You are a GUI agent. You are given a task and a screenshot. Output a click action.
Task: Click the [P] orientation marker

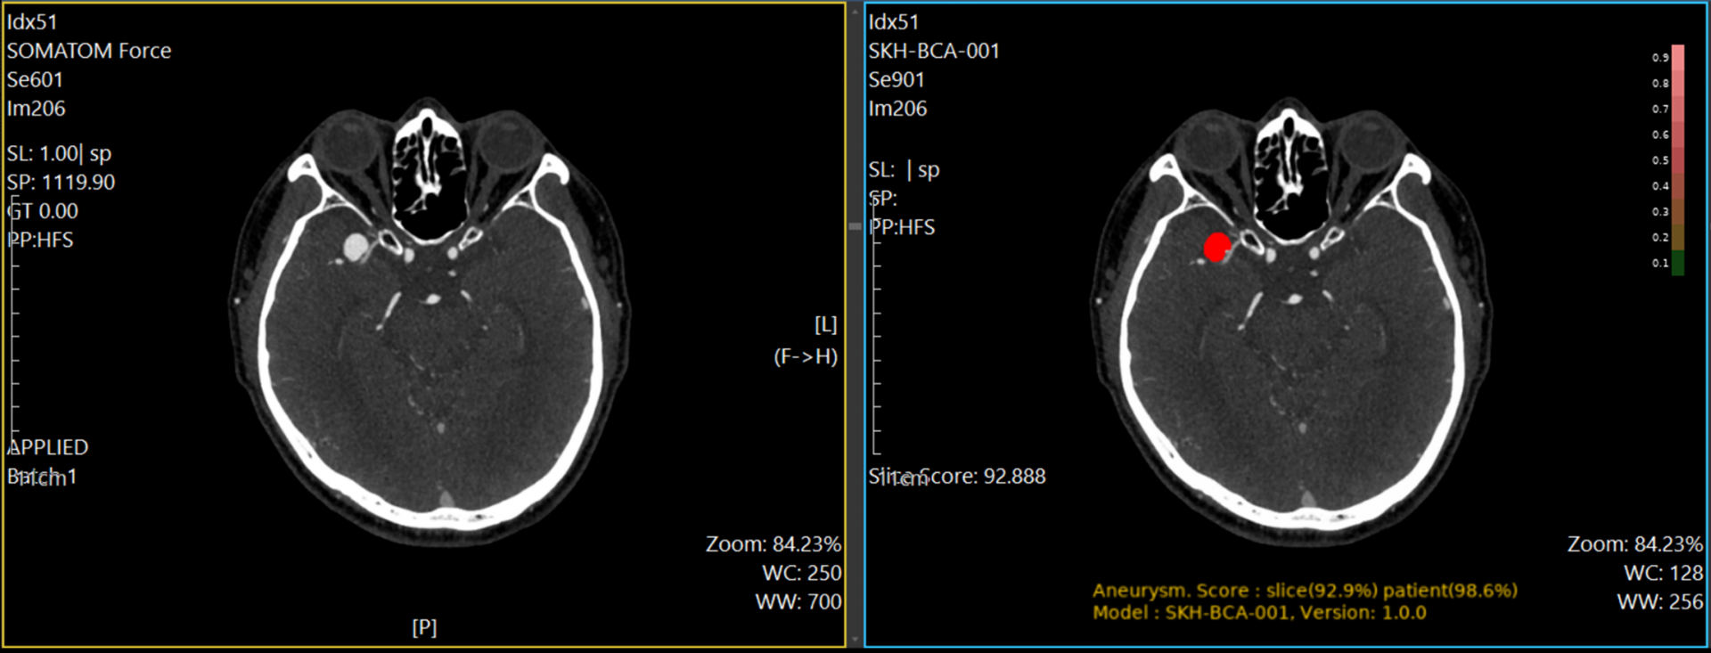tap(424, 627)
